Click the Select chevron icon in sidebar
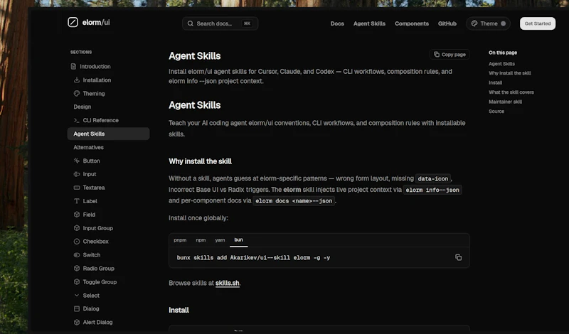The width and height of the screenshot is (569, 334). tap(77, 295)
